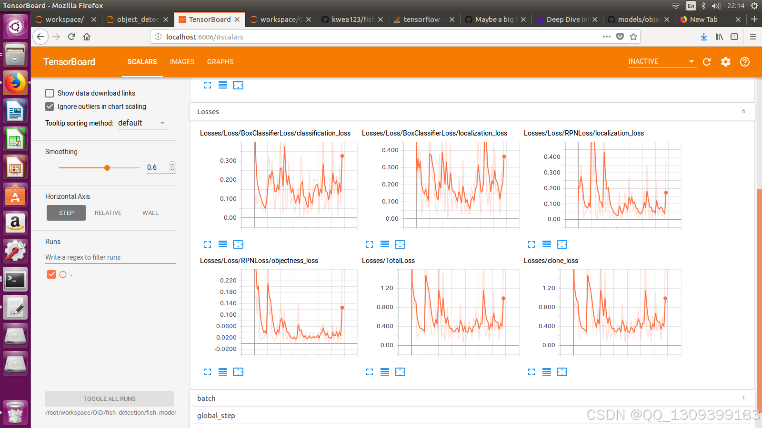Switch to SCALARS tab

coord(142,62)
